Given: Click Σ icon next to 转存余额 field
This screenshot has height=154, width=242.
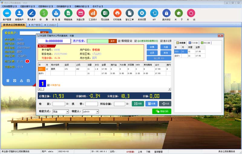Looking at the screenshot, I should coord(127,104).
